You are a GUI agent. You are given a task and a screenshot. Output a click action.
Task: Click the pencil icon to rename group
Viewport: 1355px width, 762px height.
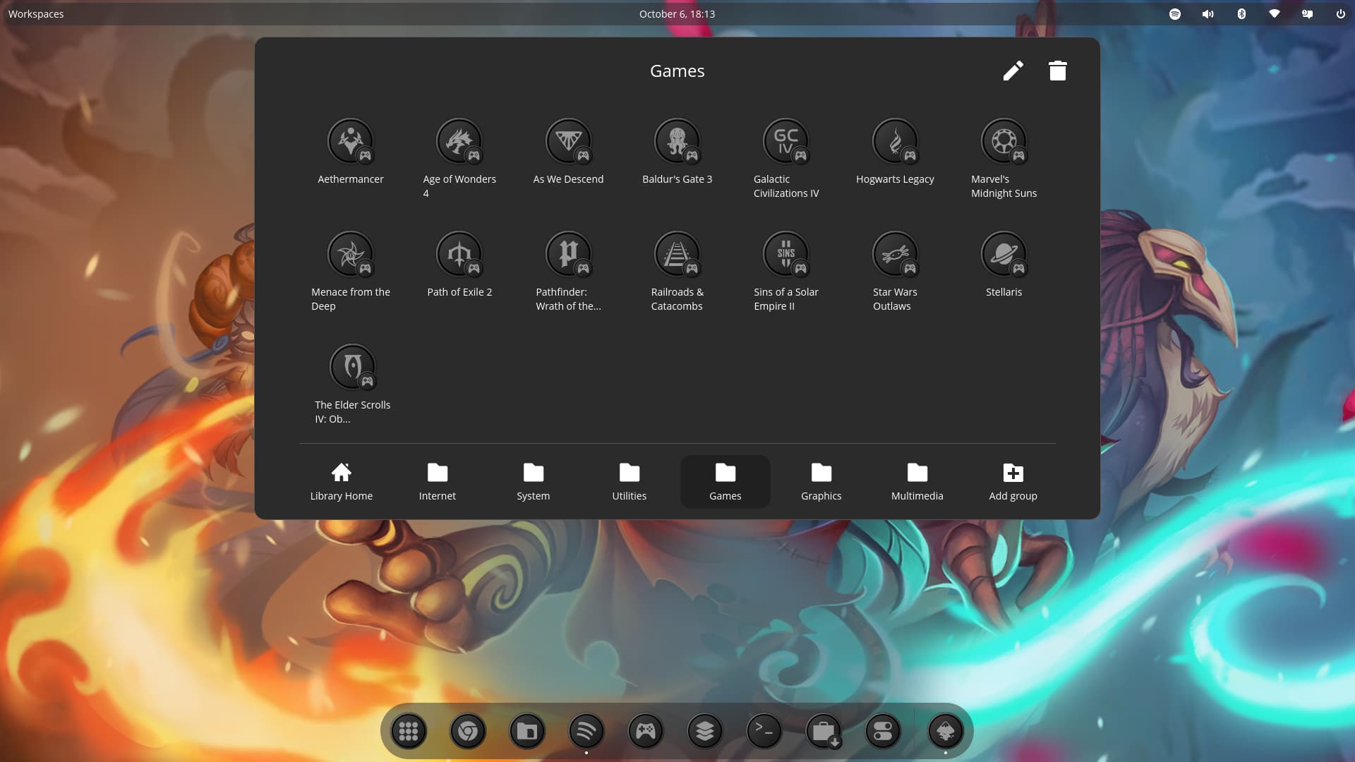point(1013,71)
